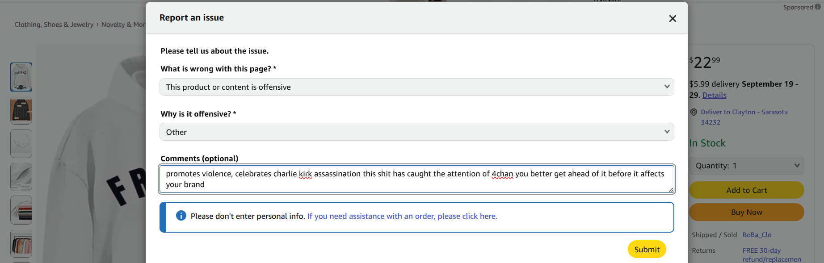Open FREE 30-day refund/replacement link
Viewport: 824px width, 263px height.
pos(772,255)
